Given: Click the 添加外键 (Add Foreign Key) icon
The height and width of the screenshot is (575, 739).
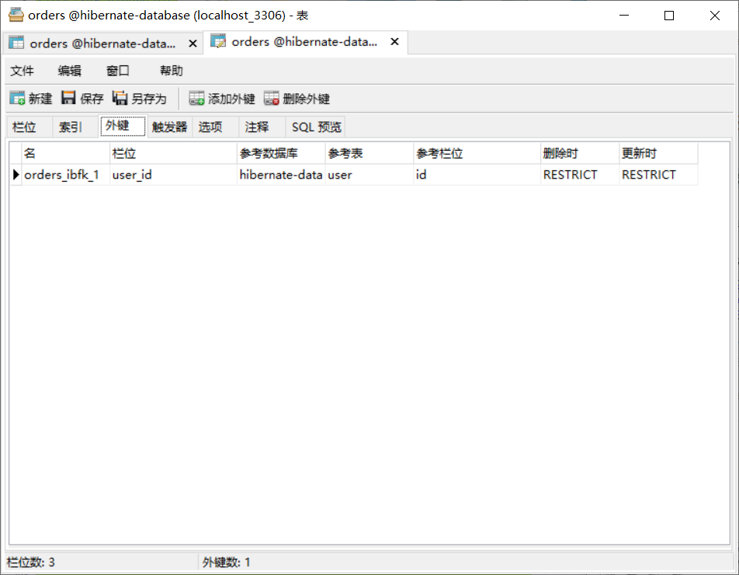Looking at the screenshot, I should (x=196, y=98).
